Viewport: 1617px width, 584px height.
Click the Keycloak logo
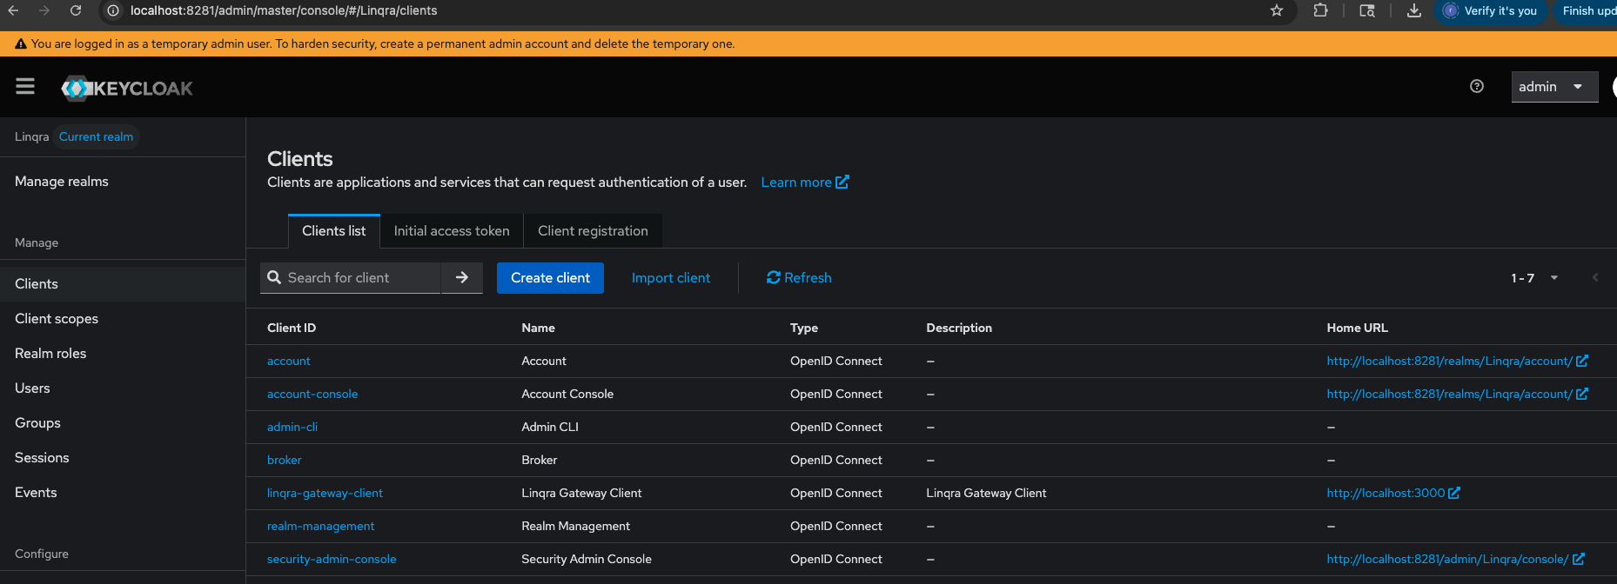[127, 88]
